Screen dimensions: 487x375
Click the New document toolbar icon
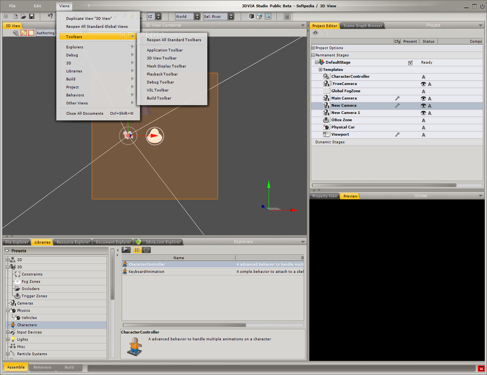(16, 16)
